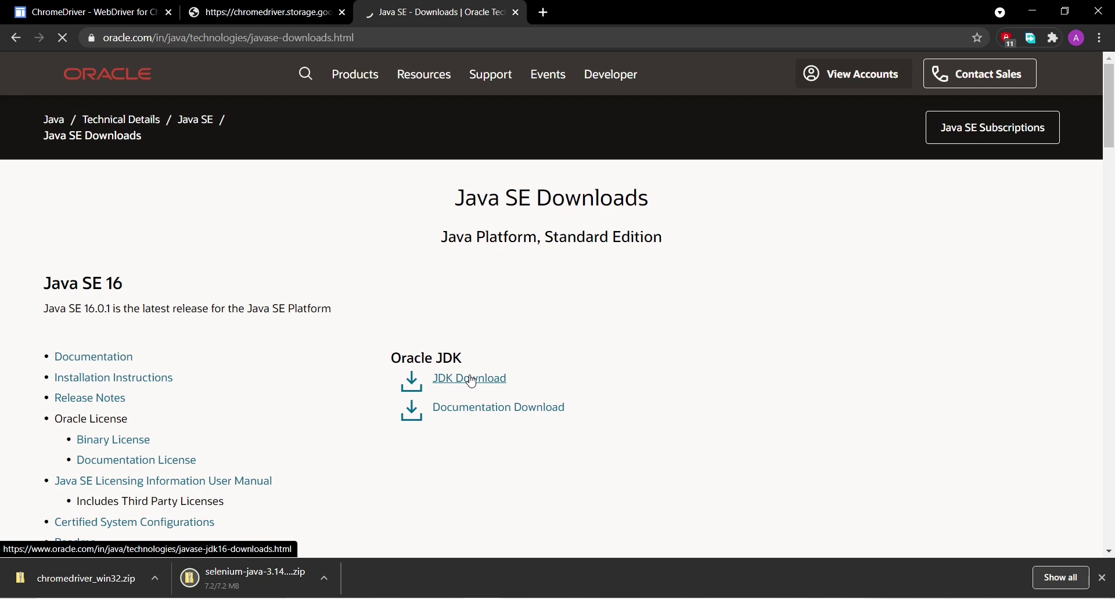Click the Java SE Subscriptions button
The height and width of the screenshot is (599, 1115).
coord(992,128)
